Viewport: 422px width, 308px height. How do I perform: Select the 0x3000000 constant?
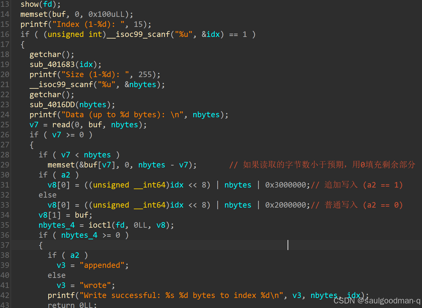[x=285, y=185]
